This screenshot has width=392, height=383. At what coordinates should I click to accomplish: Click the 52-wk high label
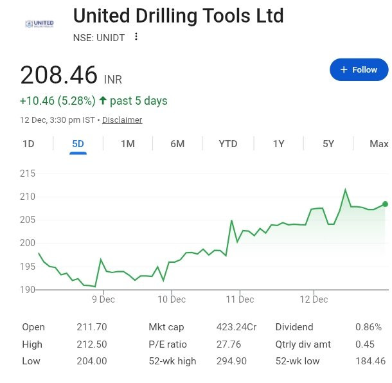click(172, 361)
